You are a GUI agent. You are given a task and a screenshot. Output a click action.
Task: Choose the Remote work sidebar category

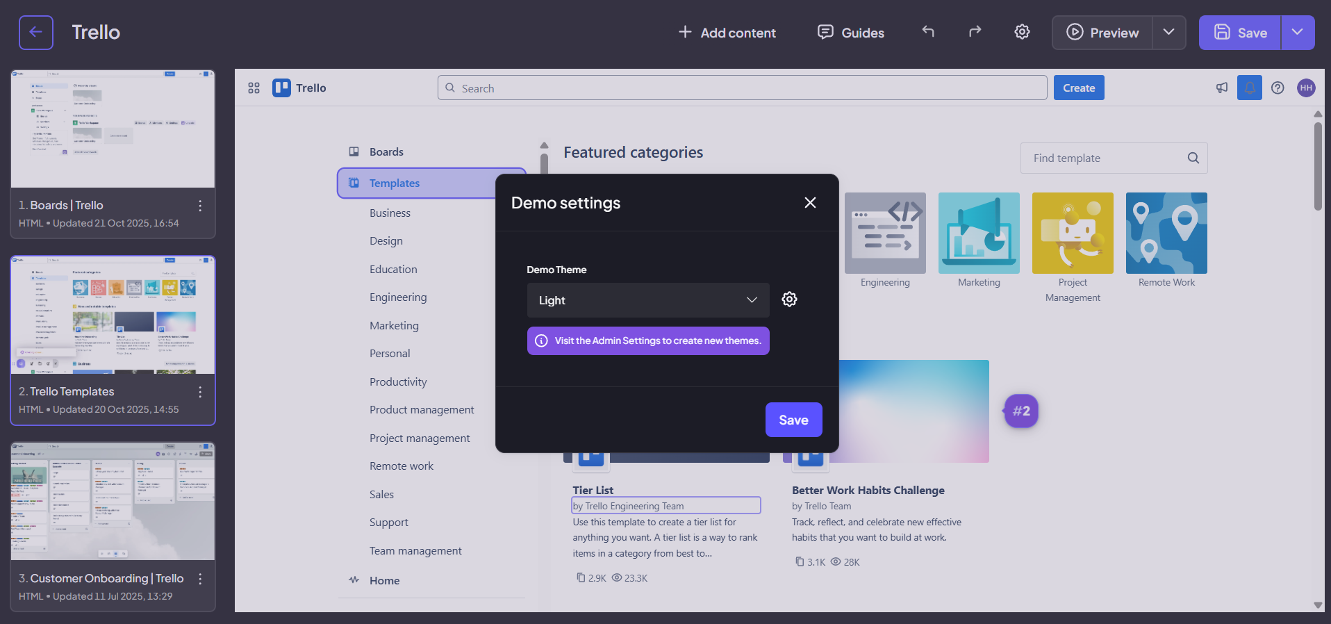[402, 466]
